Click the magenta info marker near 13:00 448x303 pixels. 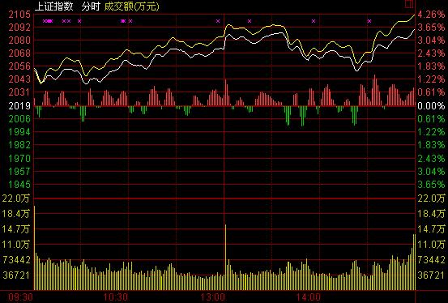218,21
